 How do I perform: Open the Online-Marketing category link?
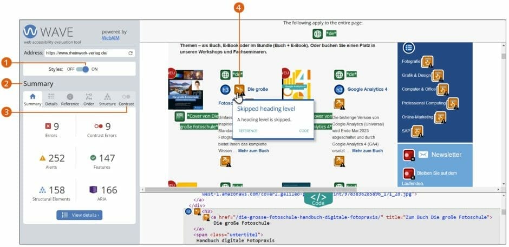point(417,117)
